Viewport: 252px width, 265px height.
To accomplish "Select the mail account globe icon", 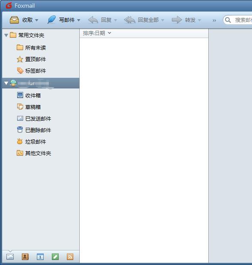I will (13, 83).
